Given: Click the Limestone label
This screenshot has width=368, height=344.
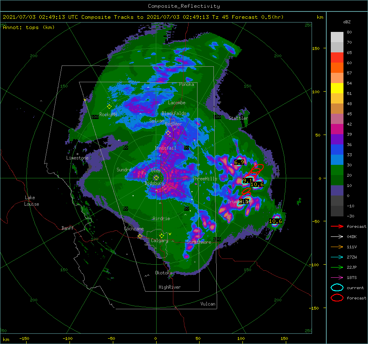Looking at the screenshot, I should (x=77, y=158).
